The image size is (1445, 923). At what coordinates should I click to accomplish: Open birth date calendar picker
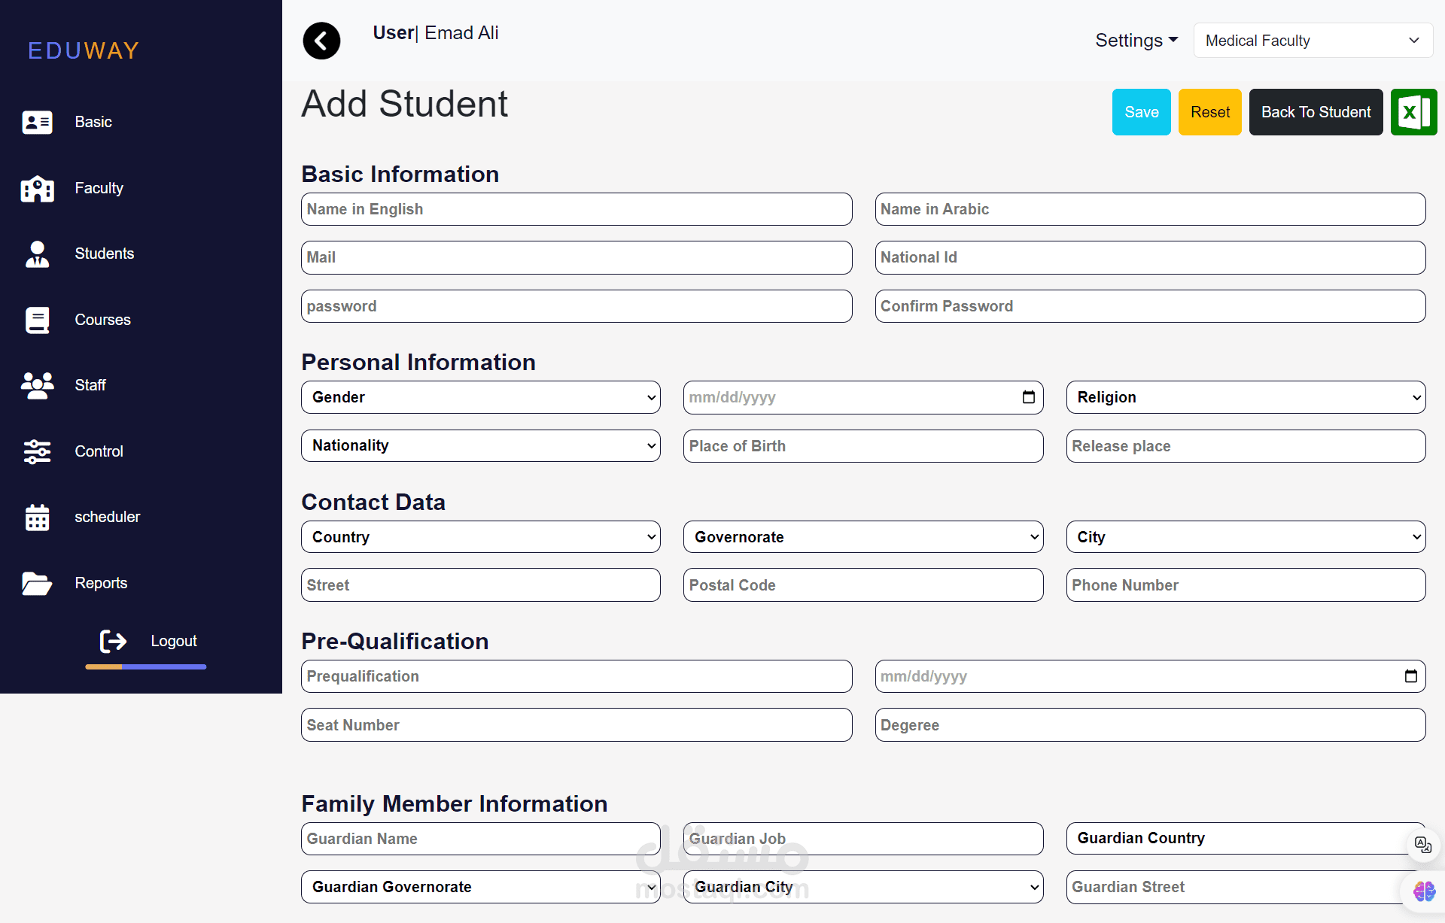1028,397
